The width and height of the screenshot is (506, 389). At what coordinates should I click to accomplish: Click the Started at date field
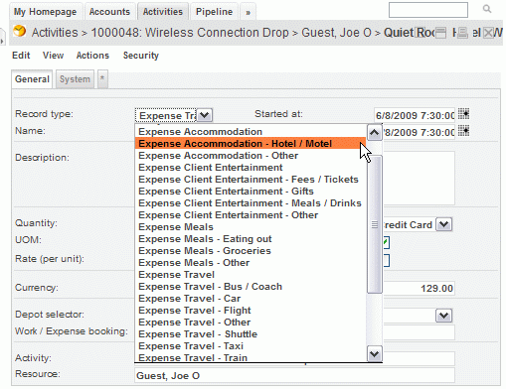coord(415,115)
